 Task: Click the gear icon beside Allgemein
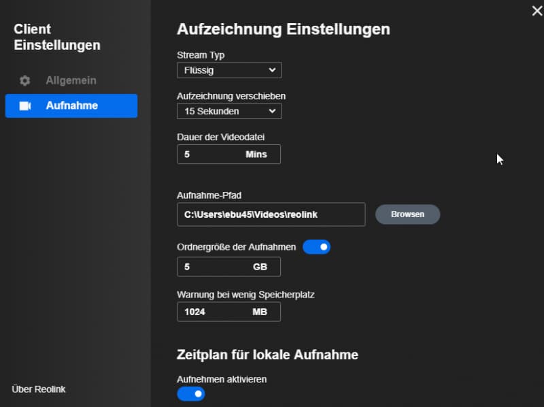(x=24, y=80)
